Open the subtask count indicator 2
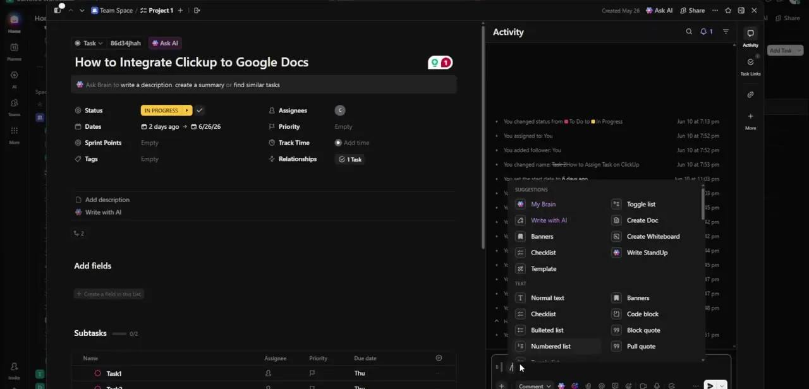This screenshot has width=809, height=389. tap(78, 233)
